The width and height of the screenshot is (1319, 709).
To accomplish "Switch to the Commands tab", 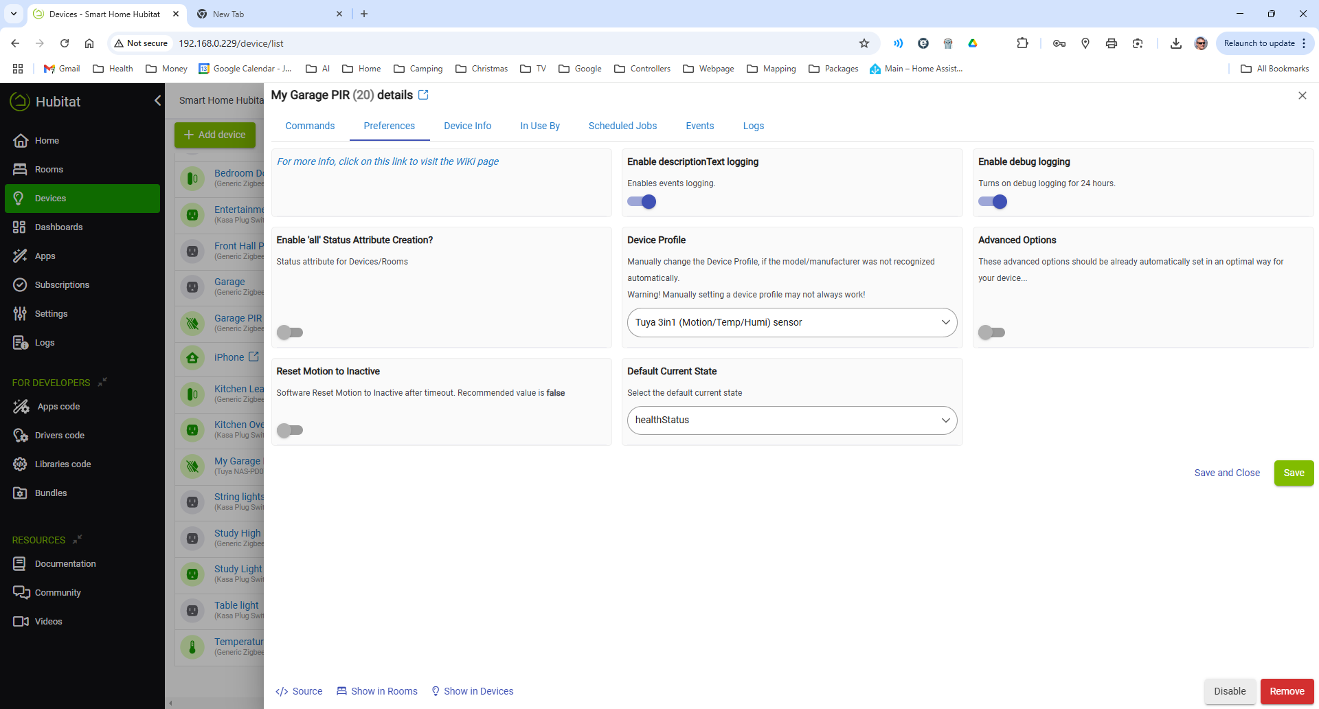I will pyautogui.click(x=310, y=126).
